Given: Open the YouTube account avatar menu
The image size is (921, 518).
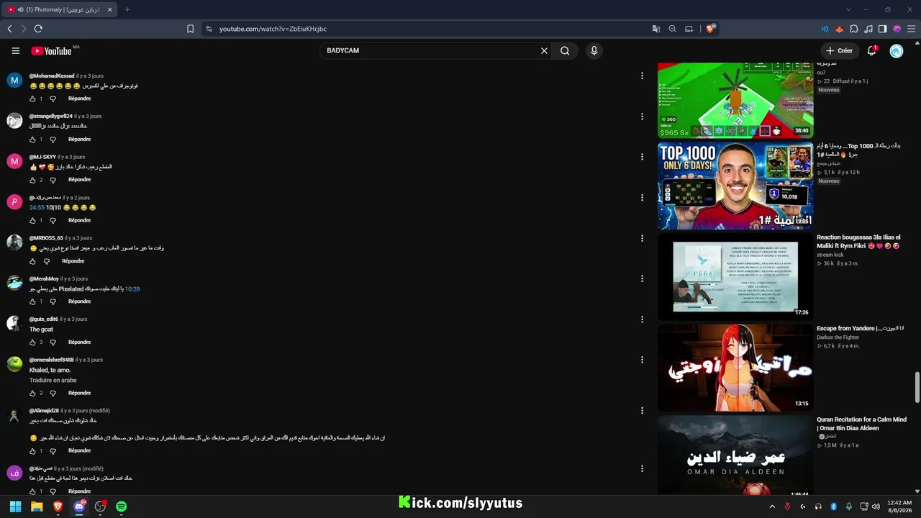Looking at the screenshot, I should click(896, 51).
